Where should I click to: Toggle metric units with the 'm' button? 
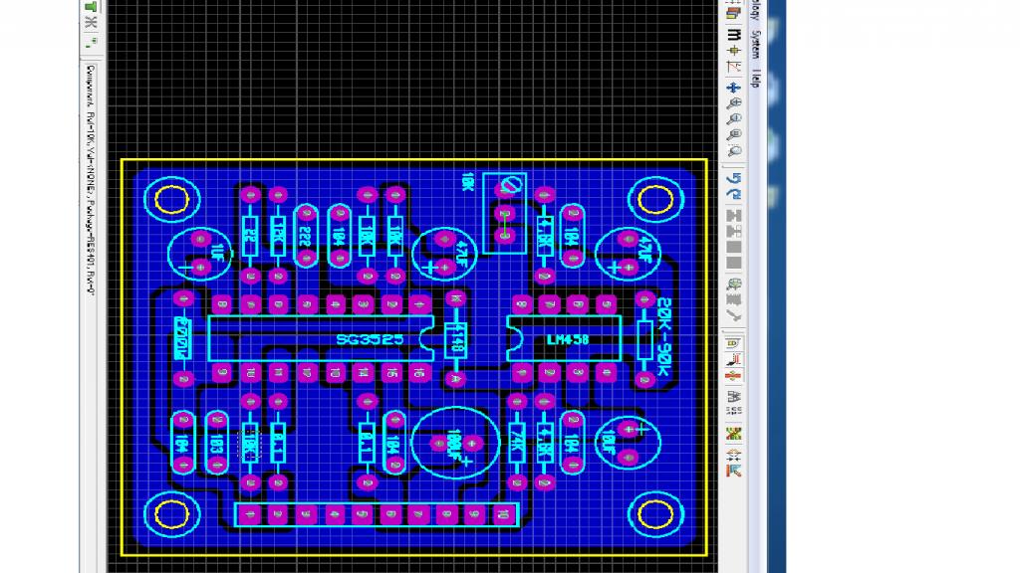click(734, 33)
